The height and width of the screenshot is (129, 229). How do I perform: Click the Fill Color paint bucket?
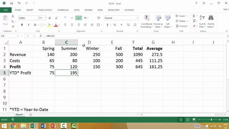49,25
